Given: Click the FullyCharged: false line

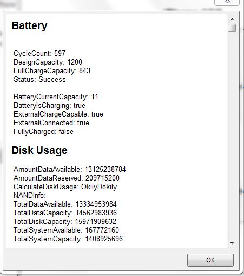Looking at the screenshot, I should [43, 131].
